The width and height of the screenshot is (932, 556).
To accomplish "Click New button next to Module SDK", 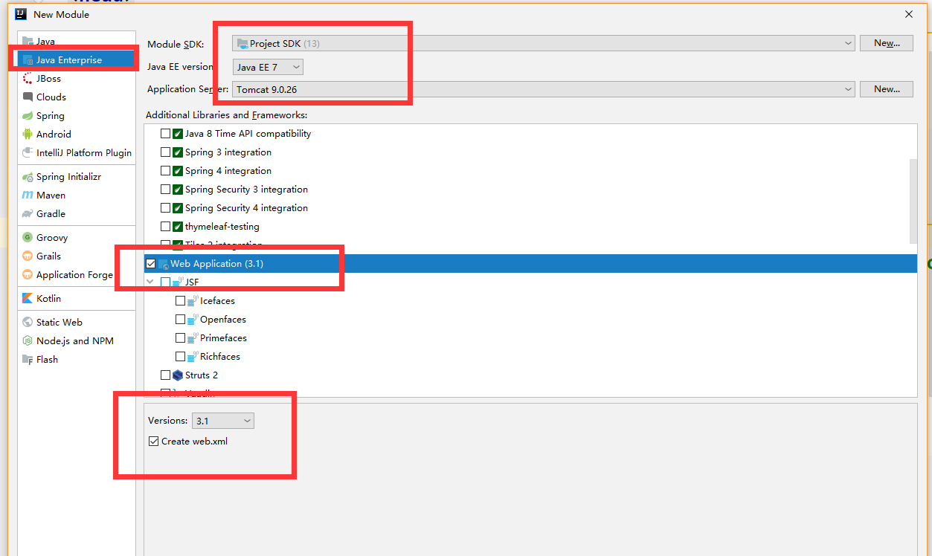I will [887, 43].
